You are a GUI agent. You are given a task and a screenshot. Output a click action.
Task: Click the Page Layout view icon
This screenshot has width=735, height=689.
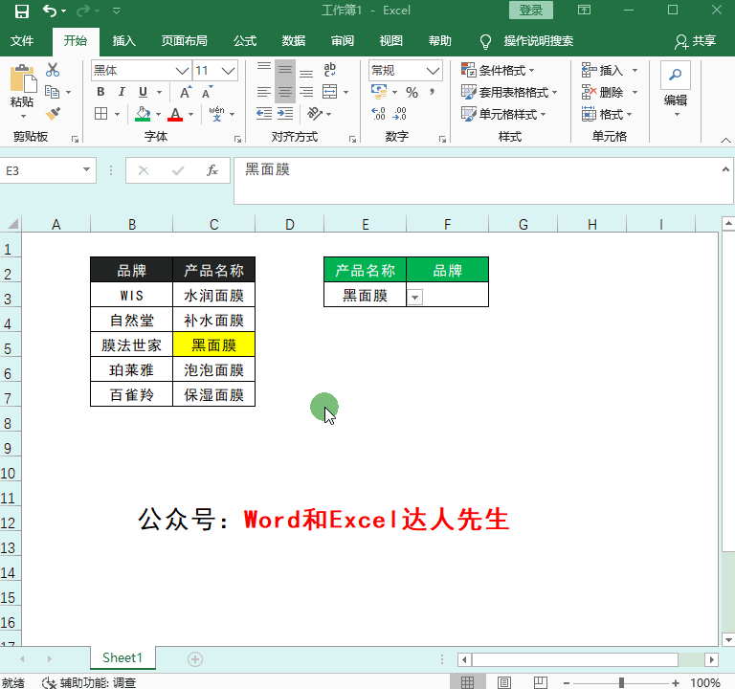(504, 683)
